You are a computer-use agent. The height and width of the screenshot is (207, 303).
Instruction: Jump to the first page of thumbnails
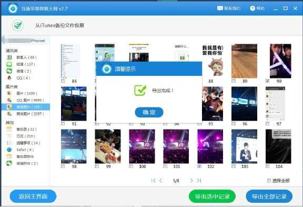154,181
